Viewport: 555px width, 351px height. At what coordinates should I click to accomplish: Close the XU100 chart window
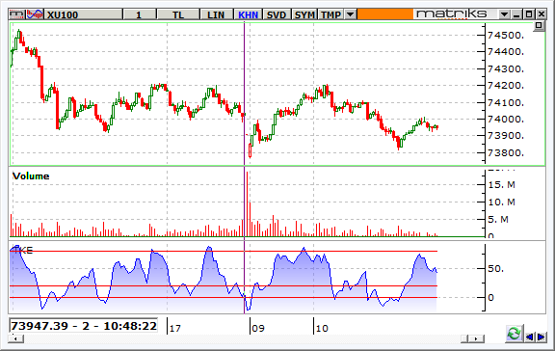(542, 14)
